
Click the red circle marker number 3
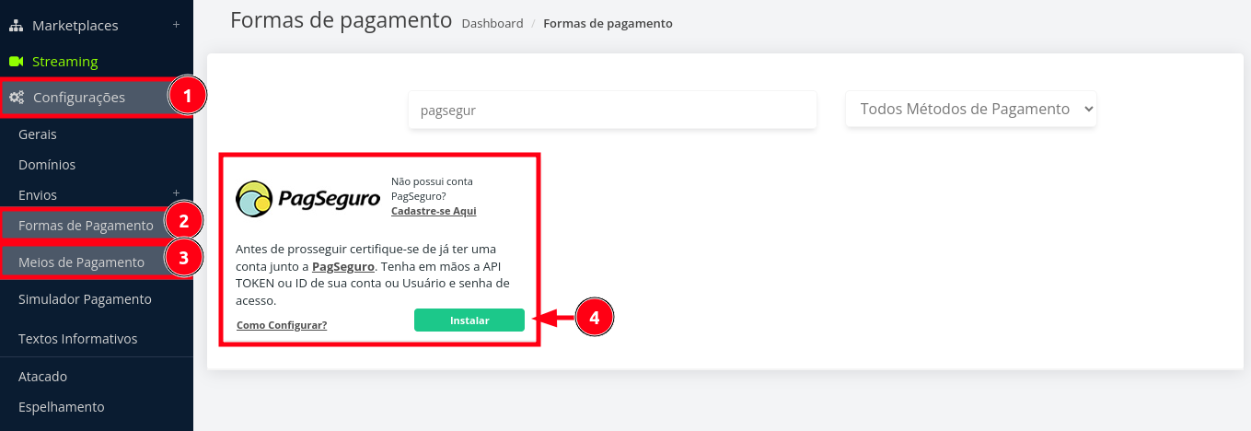[183, 258]
